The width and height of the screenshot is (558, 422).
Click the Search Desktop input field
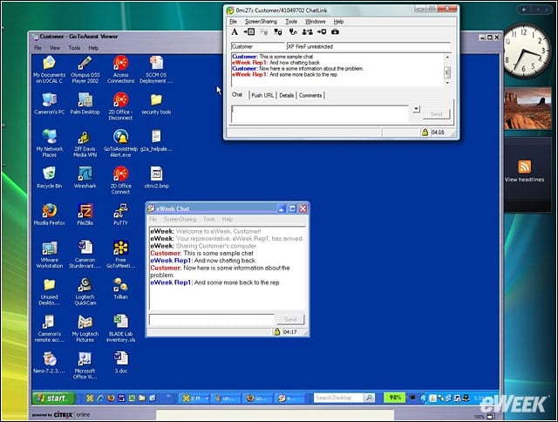[x=338, y=398]
